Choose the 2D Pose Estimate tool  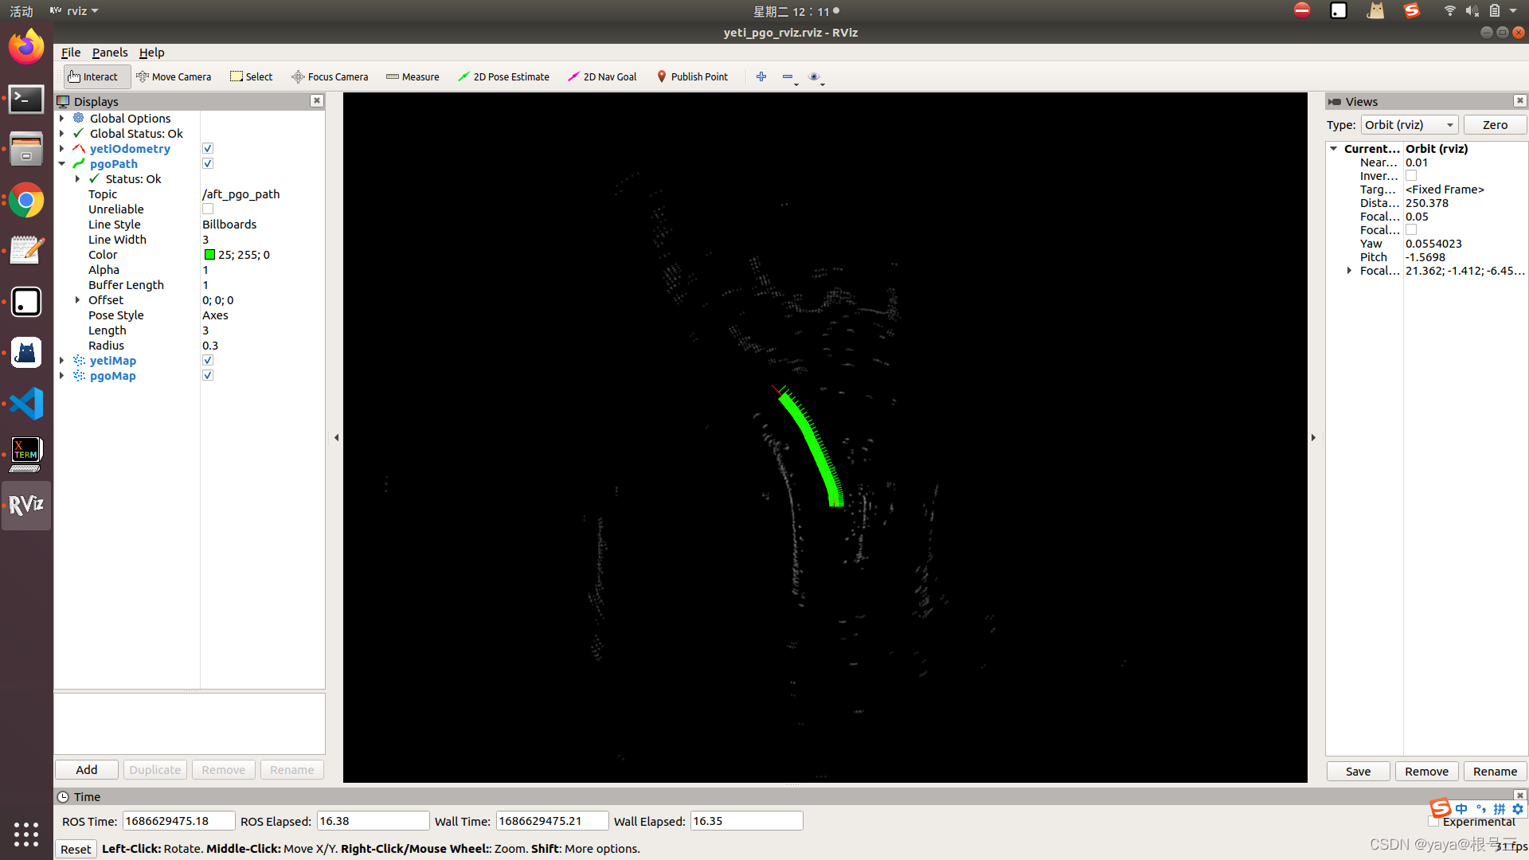pyautogui.click(x=503, y=76)
